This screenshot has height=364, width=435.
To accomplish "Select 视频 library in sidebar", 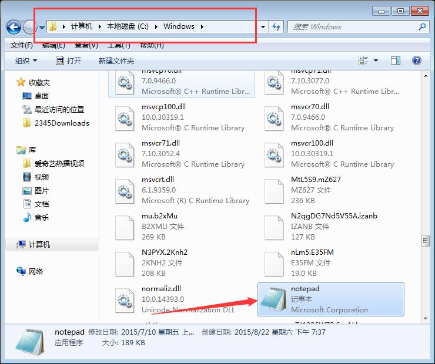I will coord(35,177).
